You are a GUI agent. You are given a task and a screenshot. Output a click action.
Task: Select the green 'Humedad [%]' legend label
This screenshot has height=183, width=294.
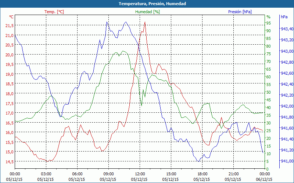pos(148,12)
